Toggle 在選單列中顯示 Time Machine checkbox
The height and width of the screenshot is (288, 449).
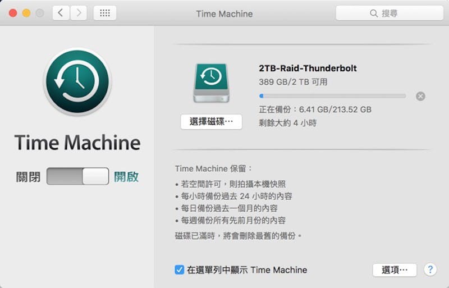coord(180,269)
